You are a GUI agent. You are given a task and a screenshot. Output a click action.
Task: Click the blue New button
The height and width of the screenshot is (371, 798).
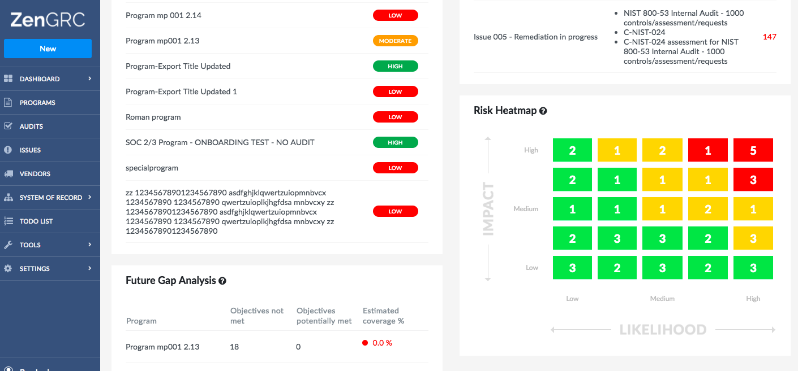coord(48,49)
